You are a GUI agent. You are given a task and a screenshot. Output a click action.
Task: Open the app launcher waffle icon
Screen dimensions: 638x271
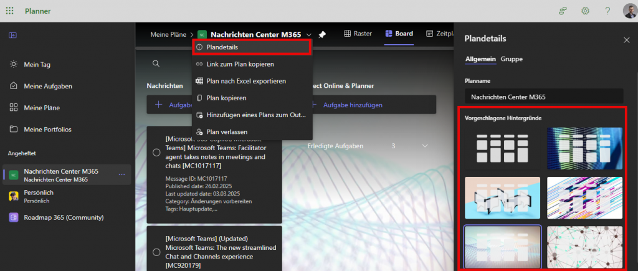point(10,11)
